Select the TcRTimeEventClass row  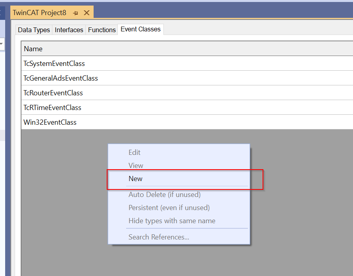(187, 107)
